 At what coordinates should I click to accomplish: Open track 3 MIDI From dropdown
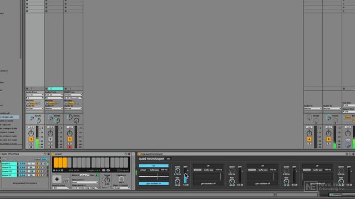pos(73,95)
